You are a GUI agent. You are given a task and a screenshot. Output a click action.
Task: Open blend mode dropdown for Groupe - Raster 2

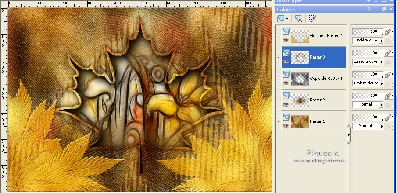pyautogui.click(x=381, y=41)
